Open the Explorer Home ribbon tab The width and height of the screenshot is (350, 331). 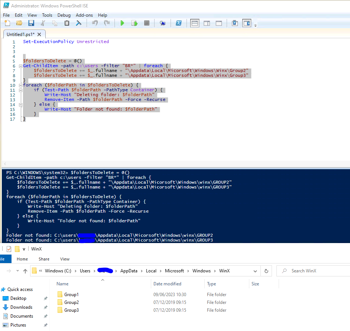pos(22,259)
